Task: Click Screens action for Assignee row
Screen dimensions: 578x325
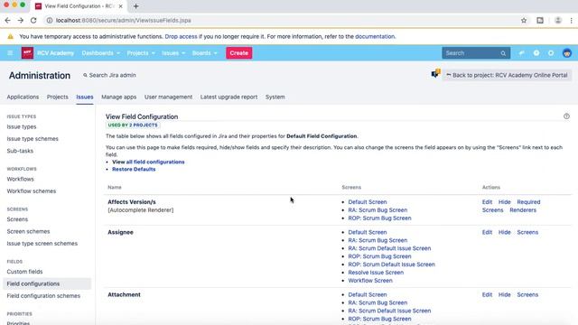Action: tap(527, 232)
